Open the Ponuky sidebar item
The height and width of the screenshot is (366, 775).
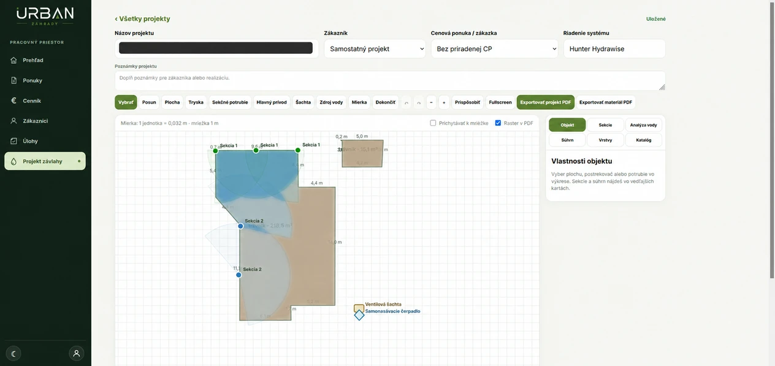click(x=45, y=80)
